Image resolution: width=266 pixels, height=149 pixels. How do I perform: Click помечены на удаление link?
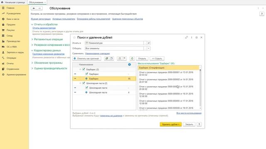pos(111,116)
